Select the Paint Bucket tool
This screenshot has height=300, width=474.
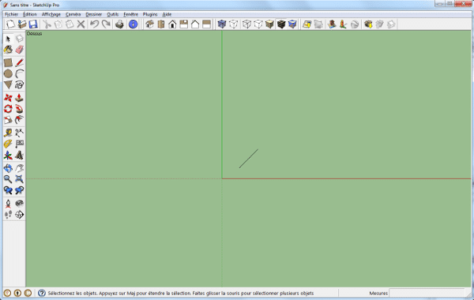point(8,50)
